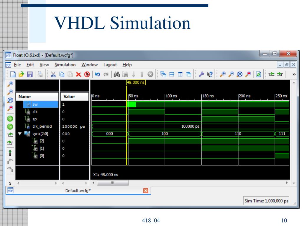Click Go to Previous Transition green icon
The height and width of the screenshot is (226, 302).
[x=10, y=118]
